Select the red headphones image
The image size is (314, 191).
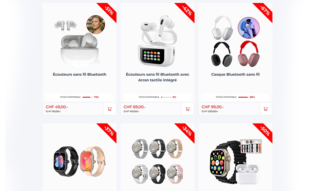point(249,54)
